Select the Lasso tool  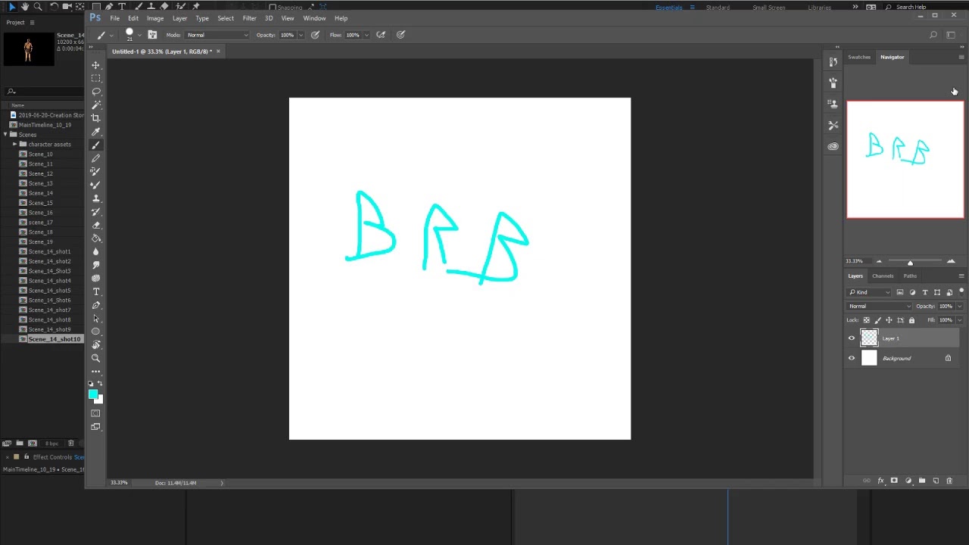click(96, 92)
